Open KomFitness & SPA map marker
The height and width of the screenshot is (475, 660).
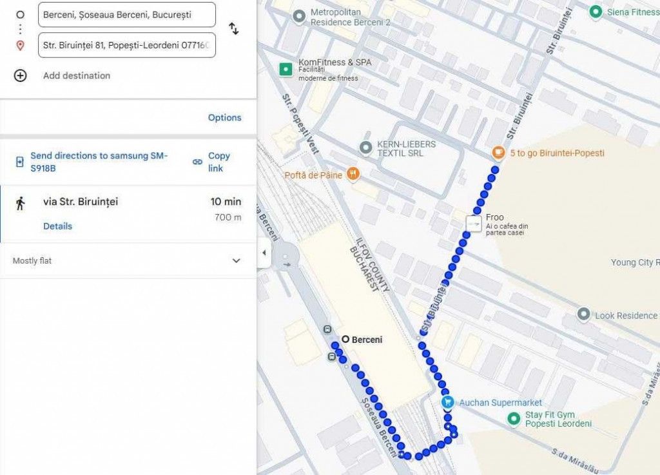click(x=286, y=69)
